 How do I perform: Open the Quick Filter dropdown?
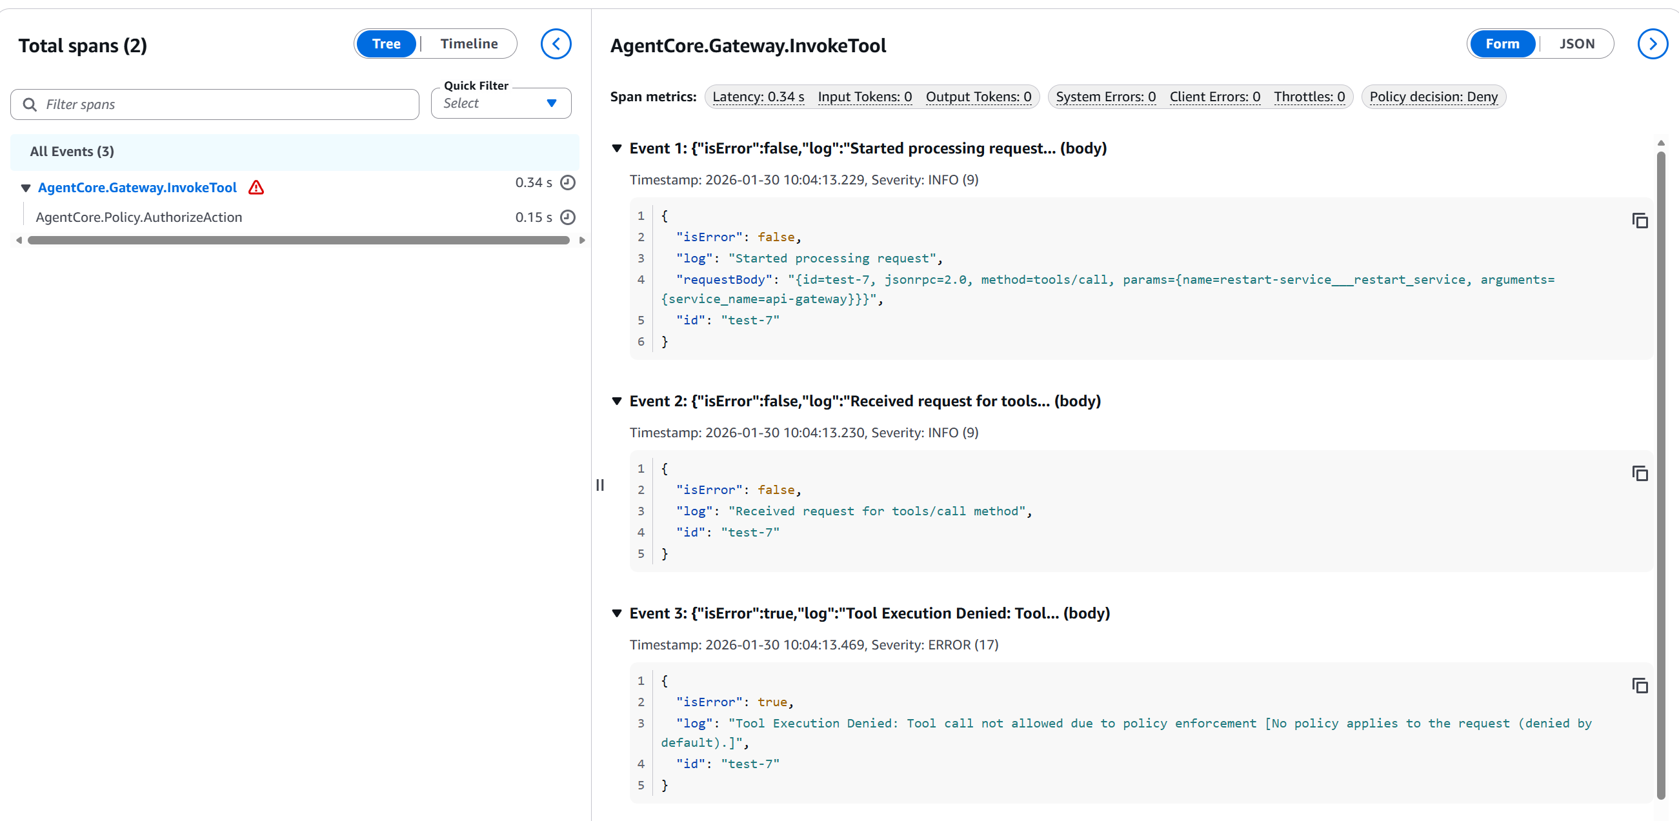tap(501, 104)
